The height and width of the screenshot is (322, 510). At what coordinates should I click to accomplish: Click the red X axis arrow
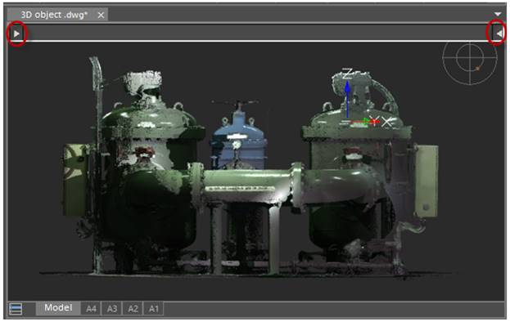366,122
